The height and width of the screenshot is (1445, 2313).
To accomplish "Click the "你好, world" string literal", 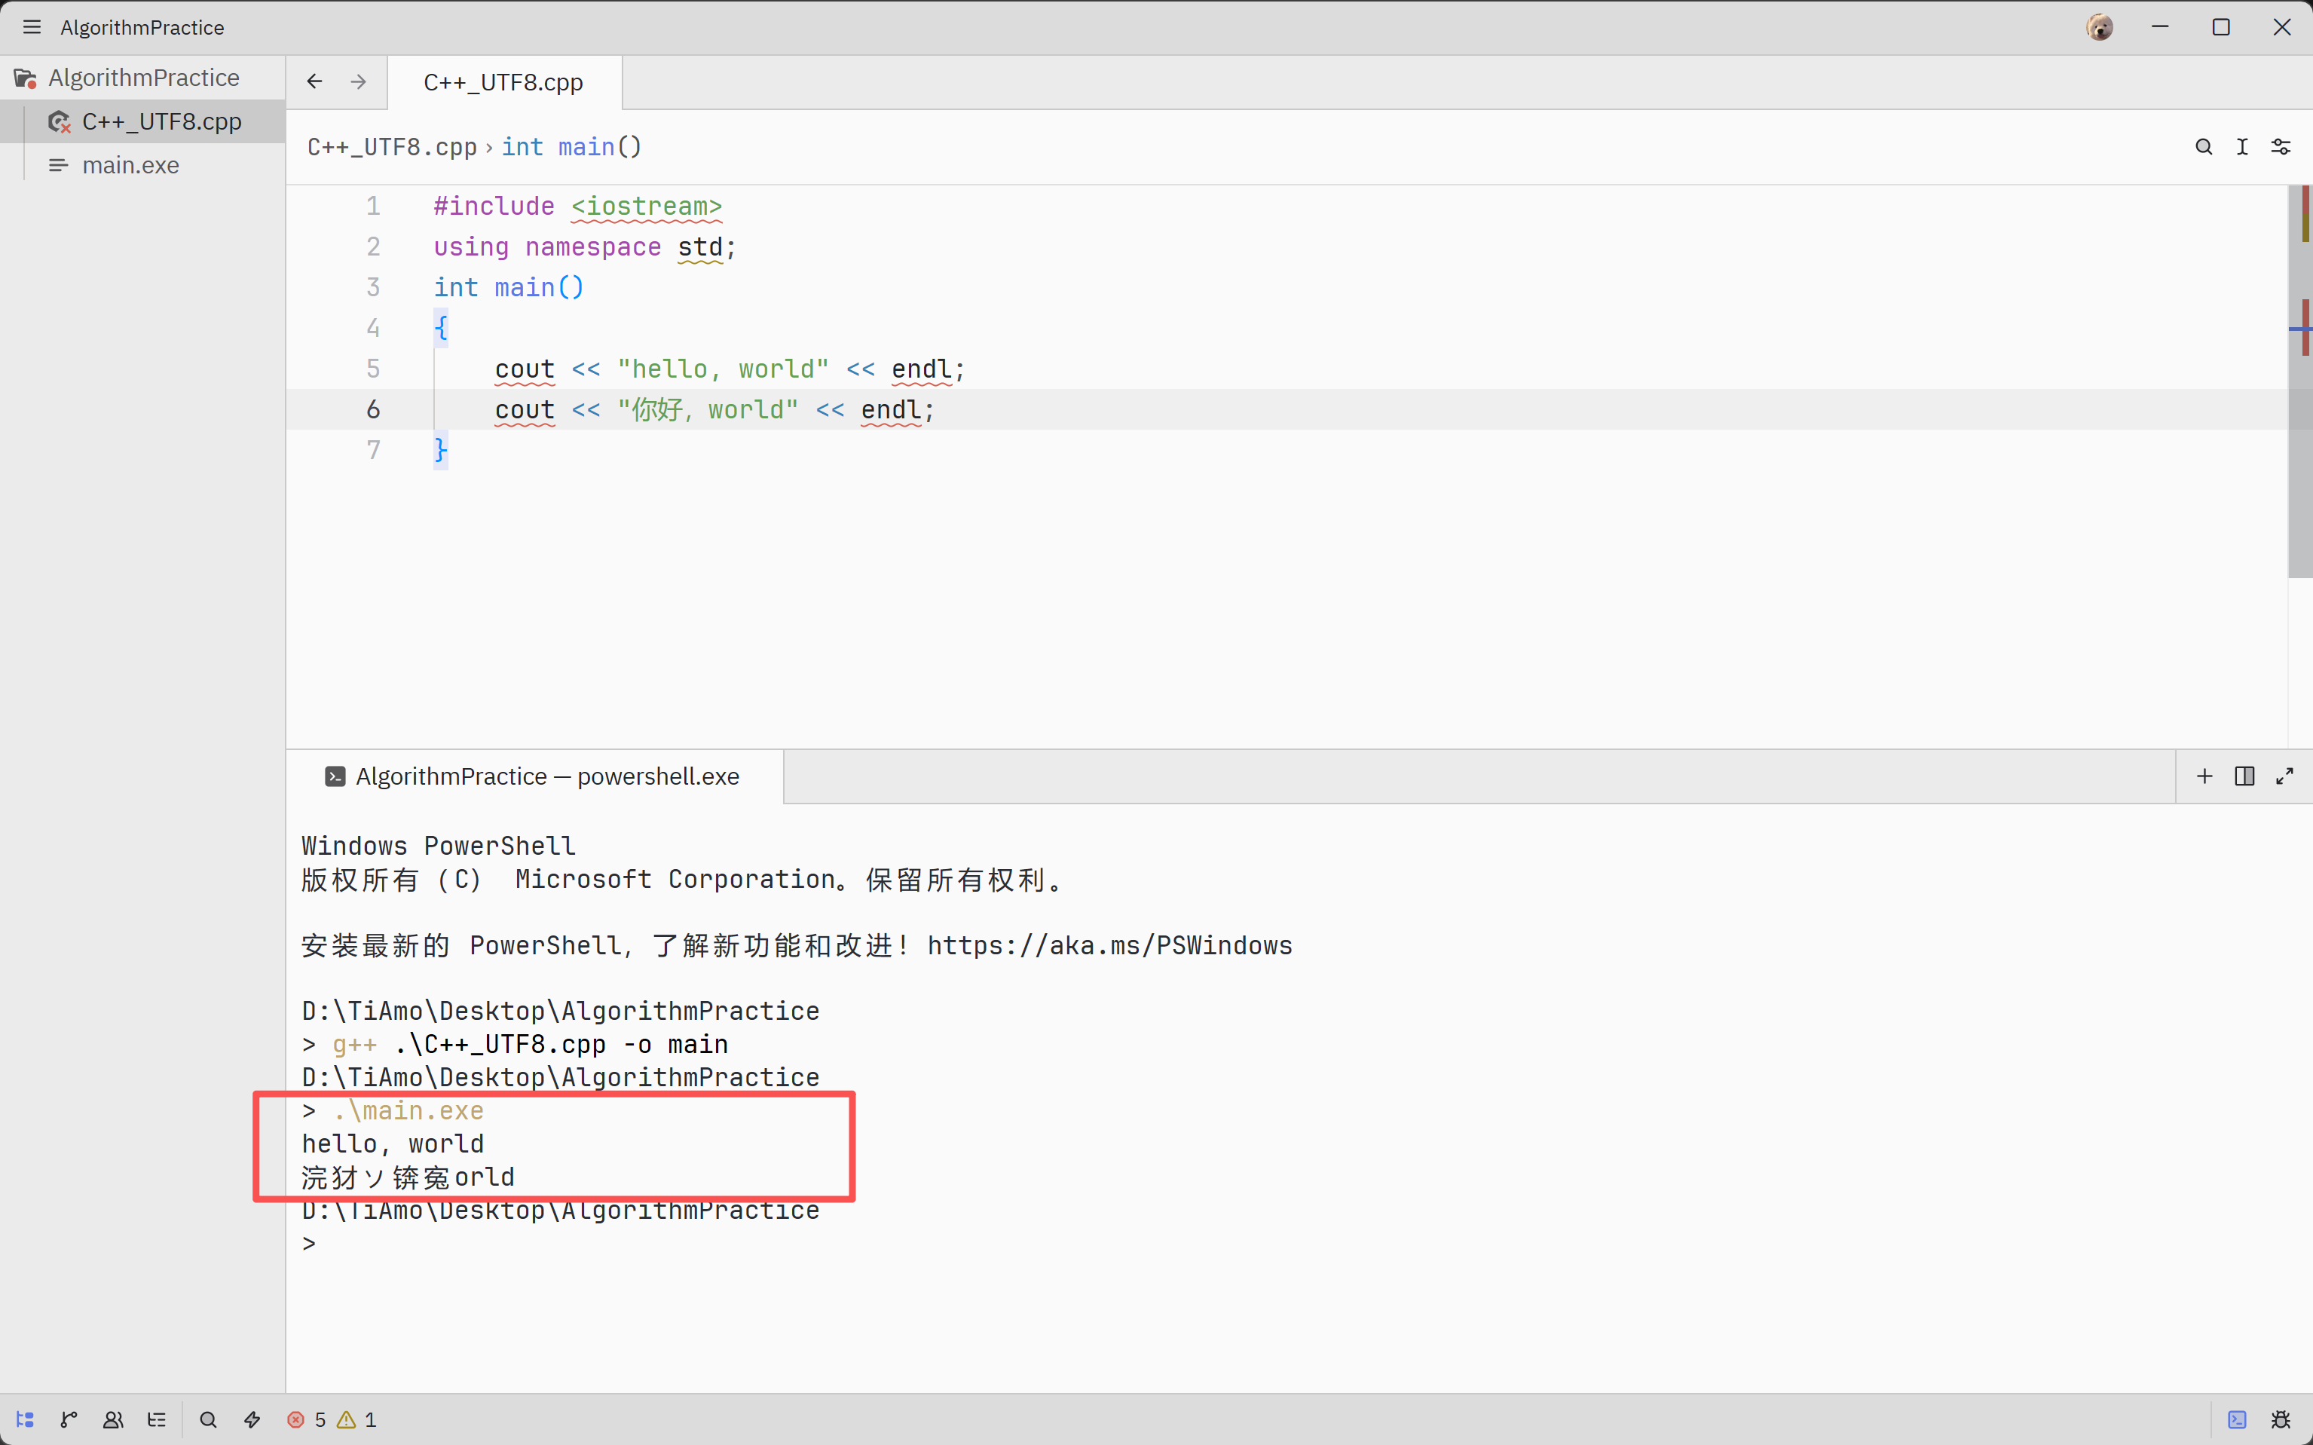I will coord(707,410).
